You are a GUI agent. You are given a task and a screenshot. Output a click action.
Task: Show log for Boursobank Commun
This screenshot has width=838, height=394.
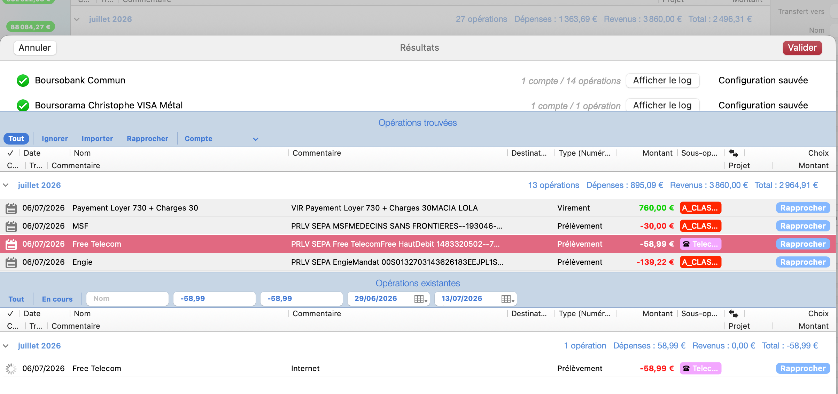click(662, 81)
